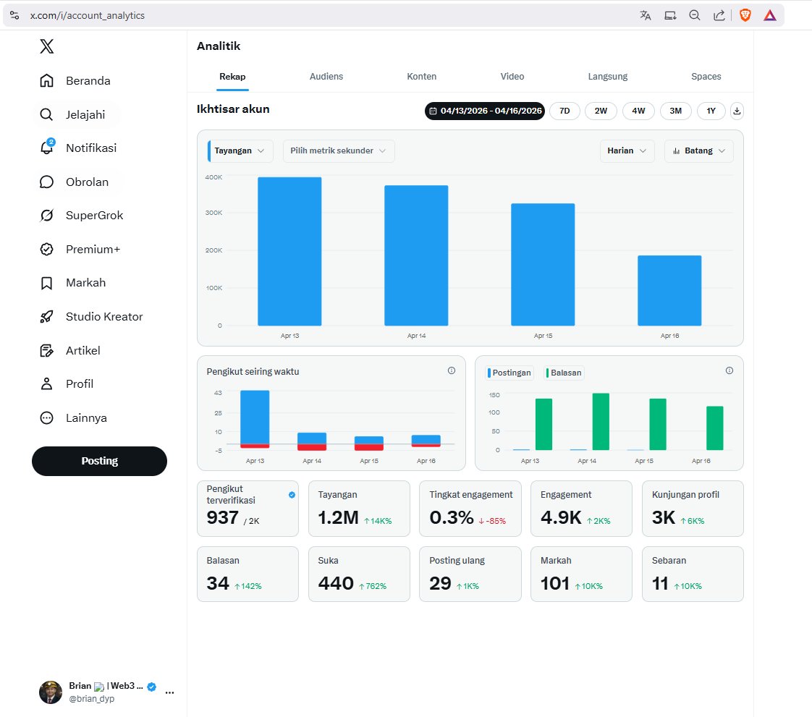Open the Artikel icon
This screenshot has width=812, height=717.
click(x=46, y=350)
